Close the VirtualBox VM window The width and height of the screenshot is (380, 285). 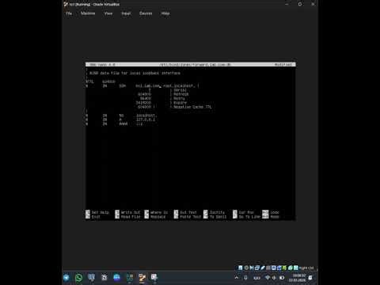tap(313, 4)
